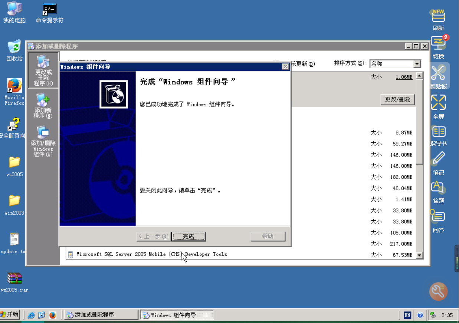Click the 更改/删除 button
The image size is (459, 323).
(x=397, y=99)
